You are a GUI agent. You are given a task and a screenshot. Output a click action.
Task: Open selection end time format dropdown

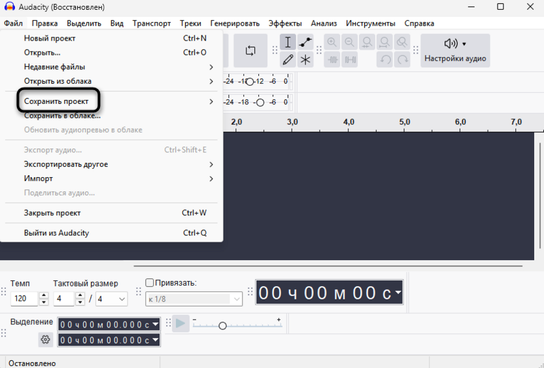click(x=156, y=340)
